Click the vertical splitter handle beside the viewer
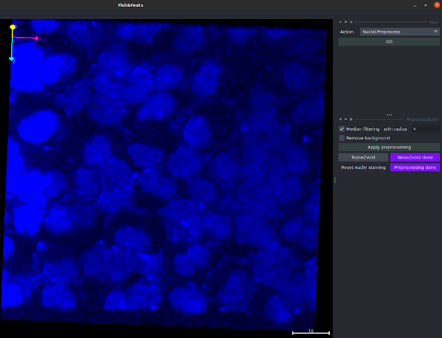Screen dimensions: 442x338 click(x=335, y=180)
